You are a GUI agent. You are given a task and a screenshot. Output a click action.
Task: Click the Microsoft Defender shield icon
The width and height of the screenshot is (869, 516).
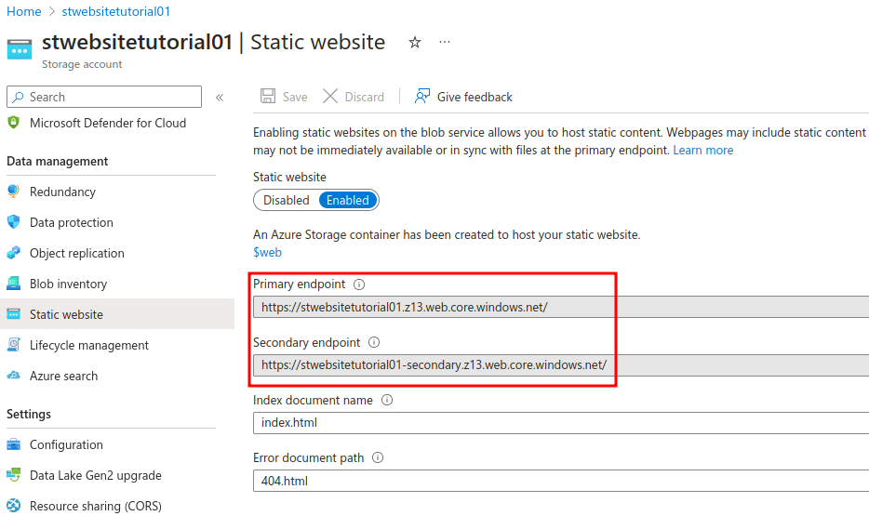tap(13, 123)
